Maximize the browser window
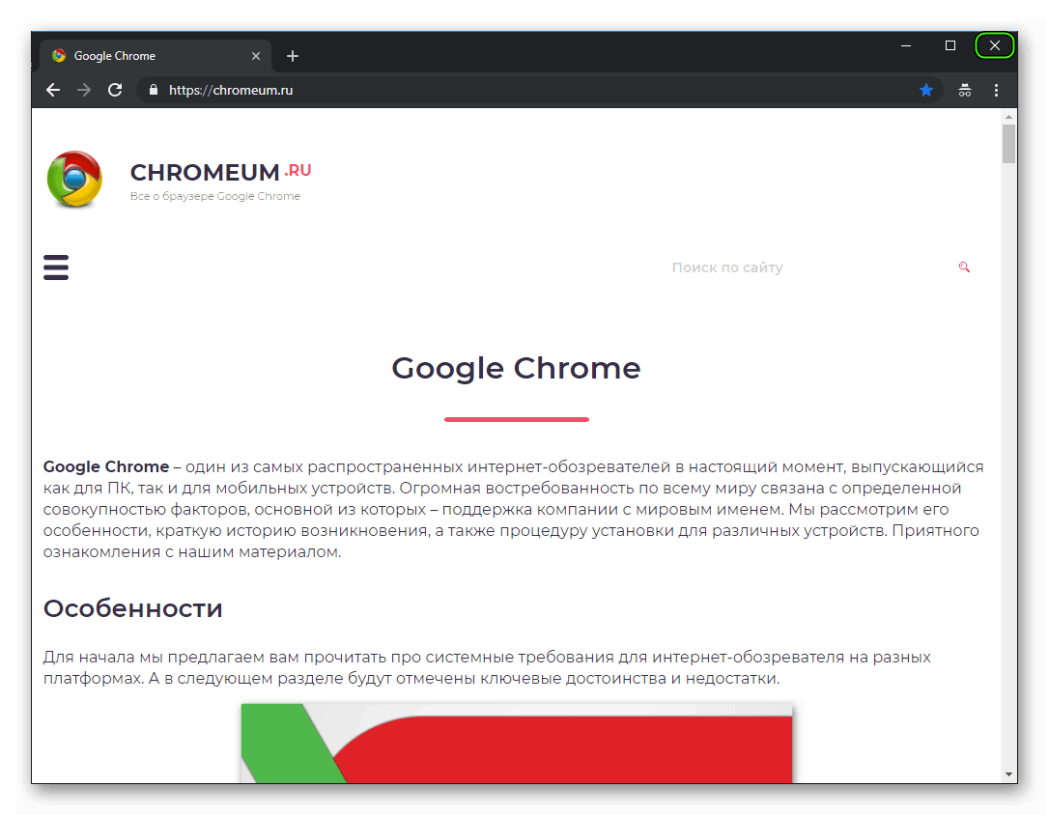 [x=950, y=45]
